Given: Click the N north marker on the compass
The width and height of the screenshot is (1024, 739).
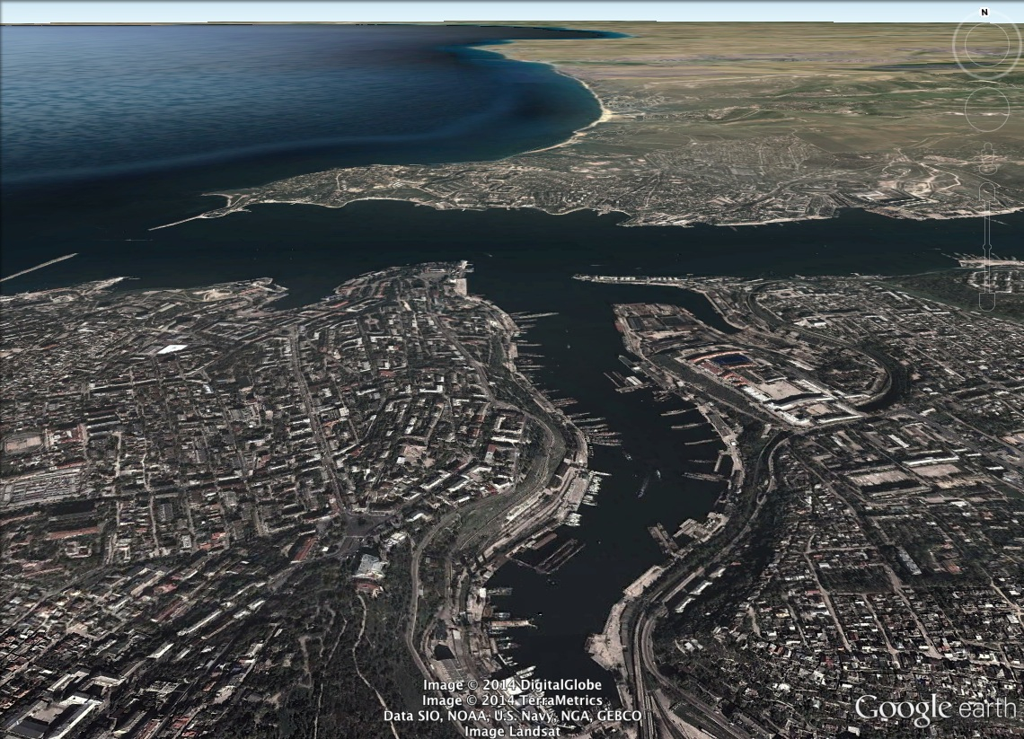Looking at the screenshot, I should (984, 13).
